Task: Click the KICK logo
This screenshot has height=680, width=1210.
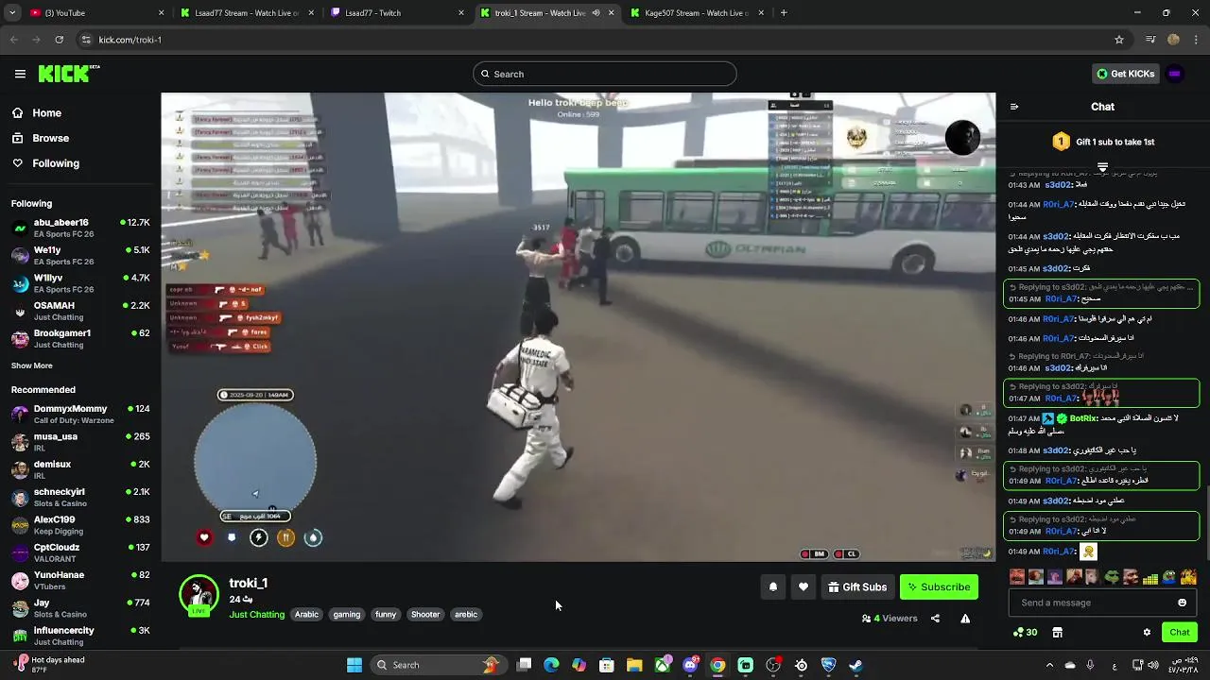Action: (68, 74)
